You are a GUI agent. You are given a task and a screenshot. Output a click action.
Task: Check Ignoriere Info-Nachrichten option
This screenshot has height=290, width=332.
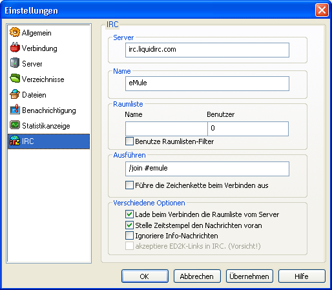click(129, 236)
